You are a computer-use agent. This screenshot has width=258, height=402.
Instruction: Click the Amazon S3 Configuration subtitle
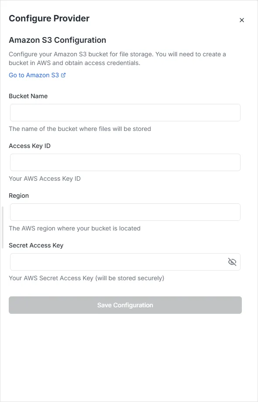pyautogui.click(x=57, y=40)
